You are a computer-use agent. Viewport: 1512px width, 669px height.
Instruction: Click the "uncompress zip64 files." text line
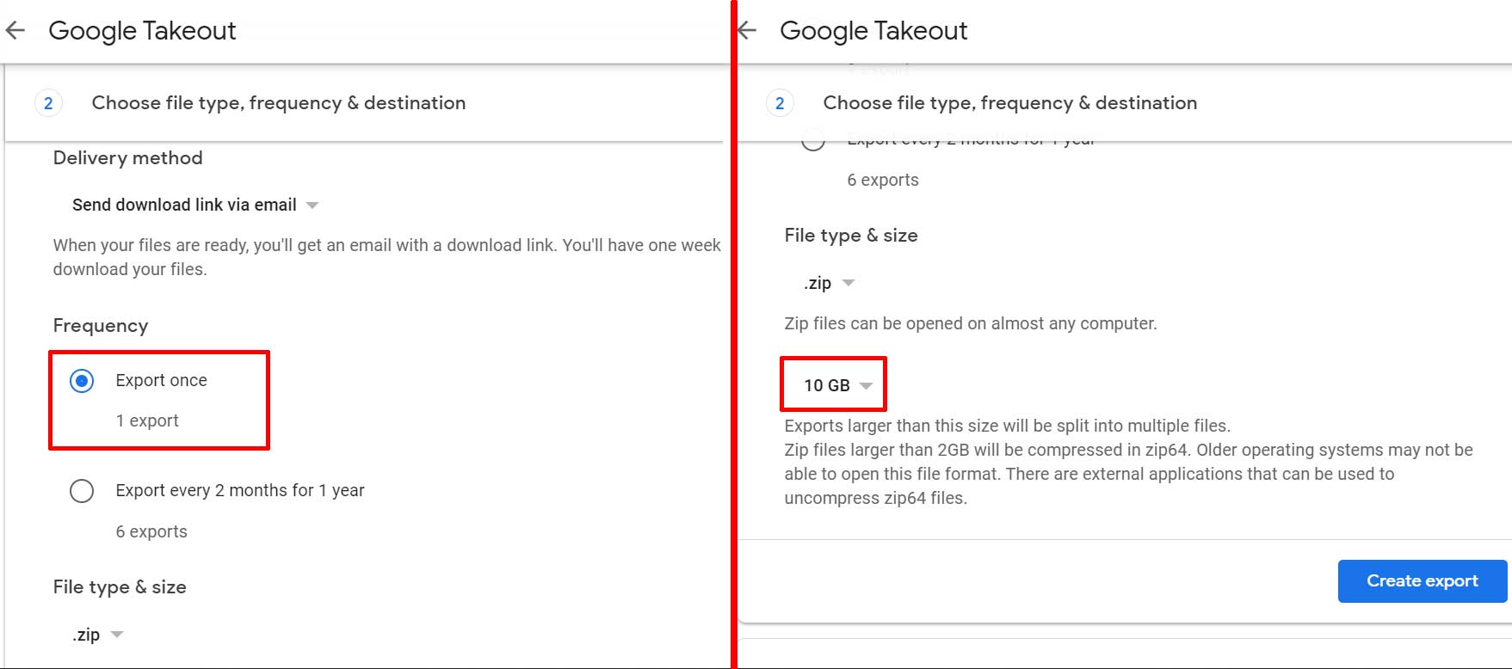tap(876, 498)
